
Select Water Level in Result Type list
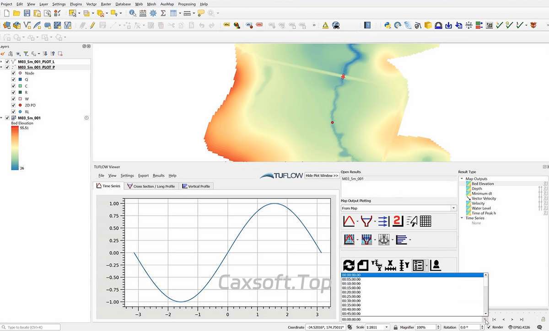(x=481, y=208)
